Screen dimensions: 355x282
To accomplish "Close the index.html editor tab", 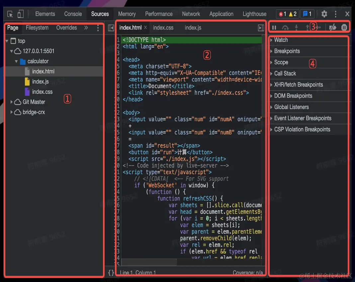I will (145, 27).
